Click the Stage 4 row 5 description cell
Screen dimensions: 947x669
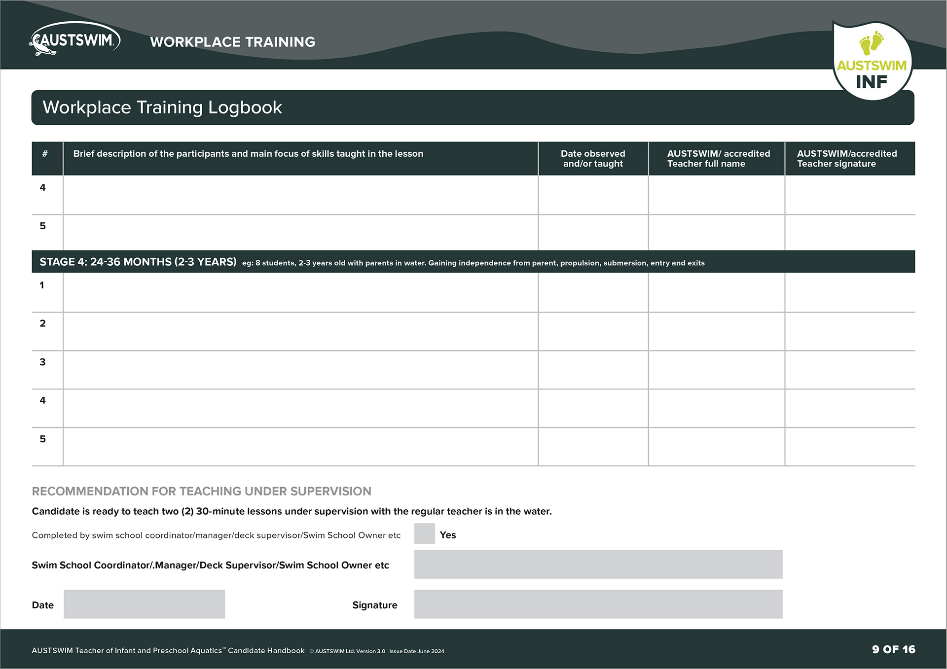point(300,447)
